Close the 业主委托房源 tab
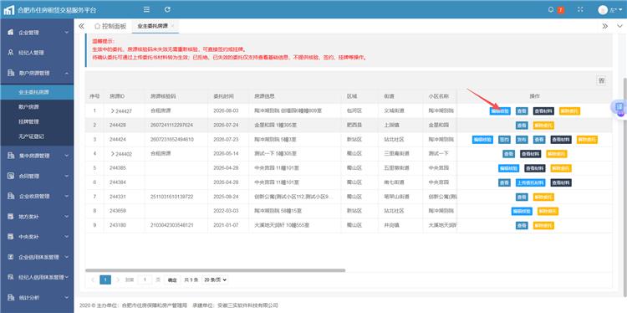The width and height of the screenshot is (627, 313). pos(172,26)
